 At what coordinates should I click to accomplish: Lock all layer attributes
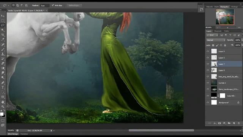pos(225,45)
